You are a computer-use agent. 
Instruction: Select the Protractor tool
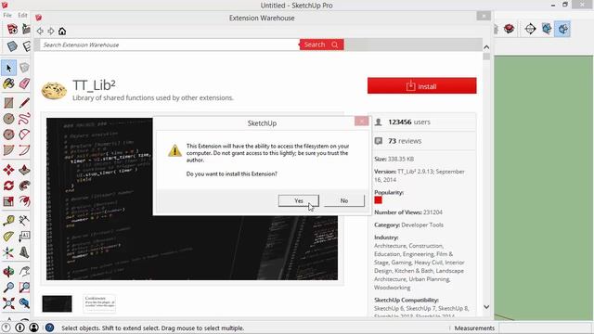(x=8, y=237)
